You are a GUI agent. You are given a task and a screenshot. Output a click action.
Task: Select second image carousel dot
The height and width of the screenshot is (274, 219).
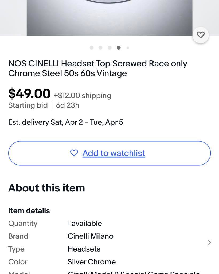pos(100,48)
